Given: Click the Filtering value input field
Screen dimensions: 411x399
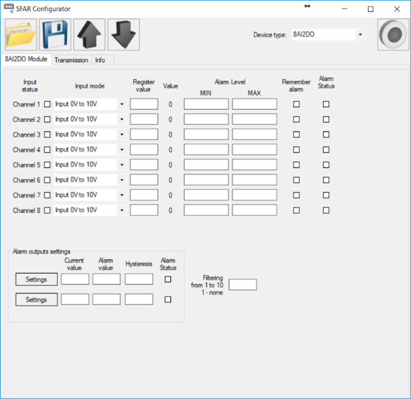Looking at the screenshot, I should [x=243, y=285].
